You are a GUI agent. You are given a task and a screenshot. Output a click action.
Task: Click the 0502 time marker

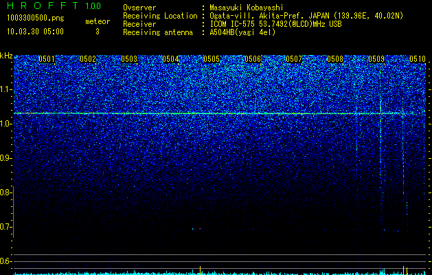[x=88, y=59]
